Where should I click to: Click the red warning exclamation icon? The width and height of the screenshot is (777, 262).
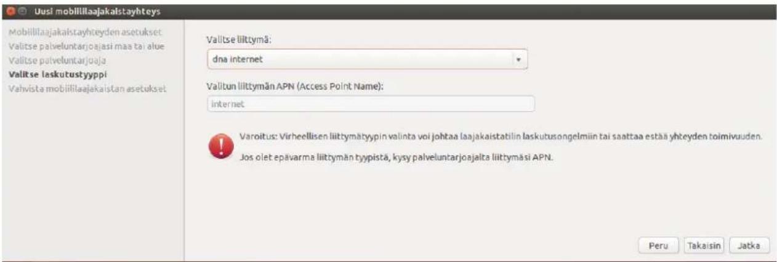(x=222, y=146)
